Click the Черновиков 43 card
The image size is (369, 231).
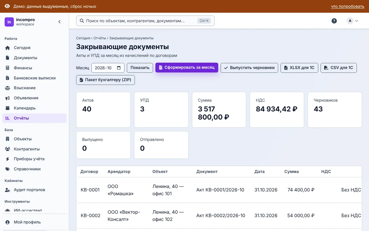(335, 110)
